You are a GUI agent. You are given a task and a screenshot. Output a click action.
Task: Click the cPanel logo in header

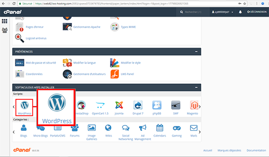coord(13,12)
